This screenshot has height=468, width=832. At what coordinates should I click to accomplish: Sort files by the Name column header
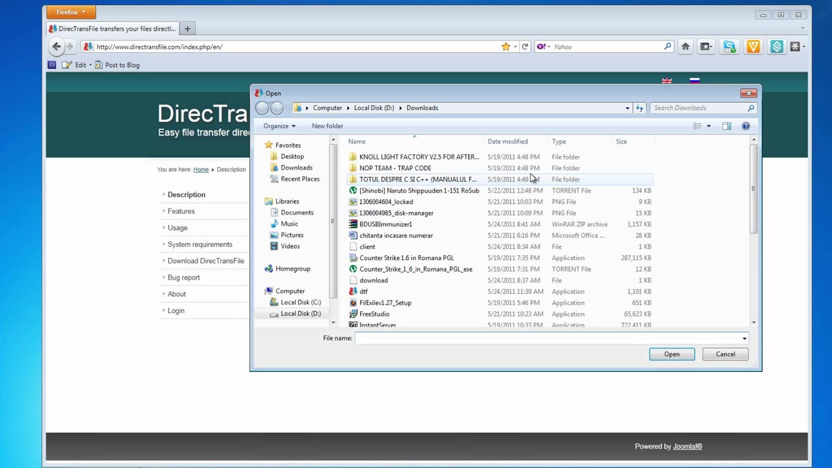(x=414, y=142)
